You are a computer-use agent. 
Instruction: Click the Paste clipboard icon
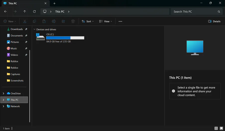pos(44,21)
